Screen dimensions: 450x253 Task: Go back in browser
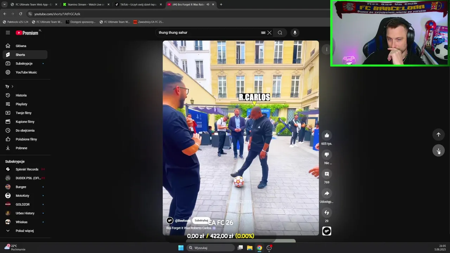(x=5, y=14)
